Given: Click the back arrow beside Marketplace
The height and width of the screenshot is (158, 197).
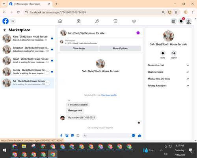Looking at the screenshot, I should click(x=5, y=30).
